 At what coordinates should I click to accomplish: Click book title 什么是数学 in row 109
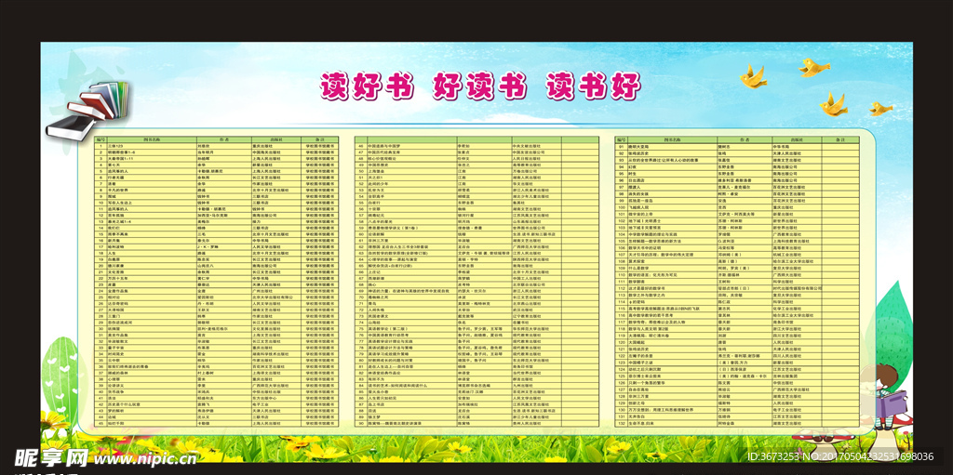click(638, 268)
